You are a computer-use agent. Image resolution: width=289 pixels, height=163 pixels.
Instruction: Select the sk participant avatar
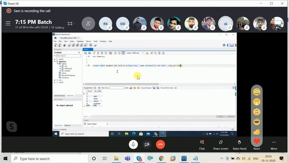point(226,24)
